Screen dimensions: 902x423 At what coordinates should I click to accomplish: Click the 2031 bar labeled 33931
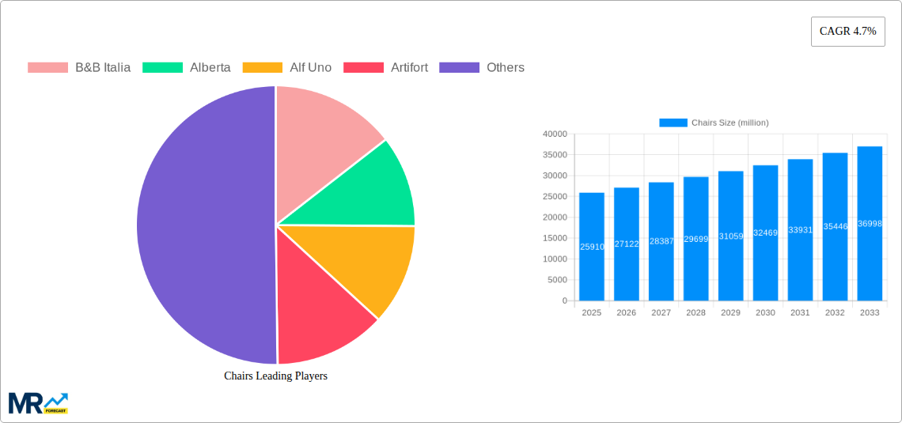tap(800, 230)
